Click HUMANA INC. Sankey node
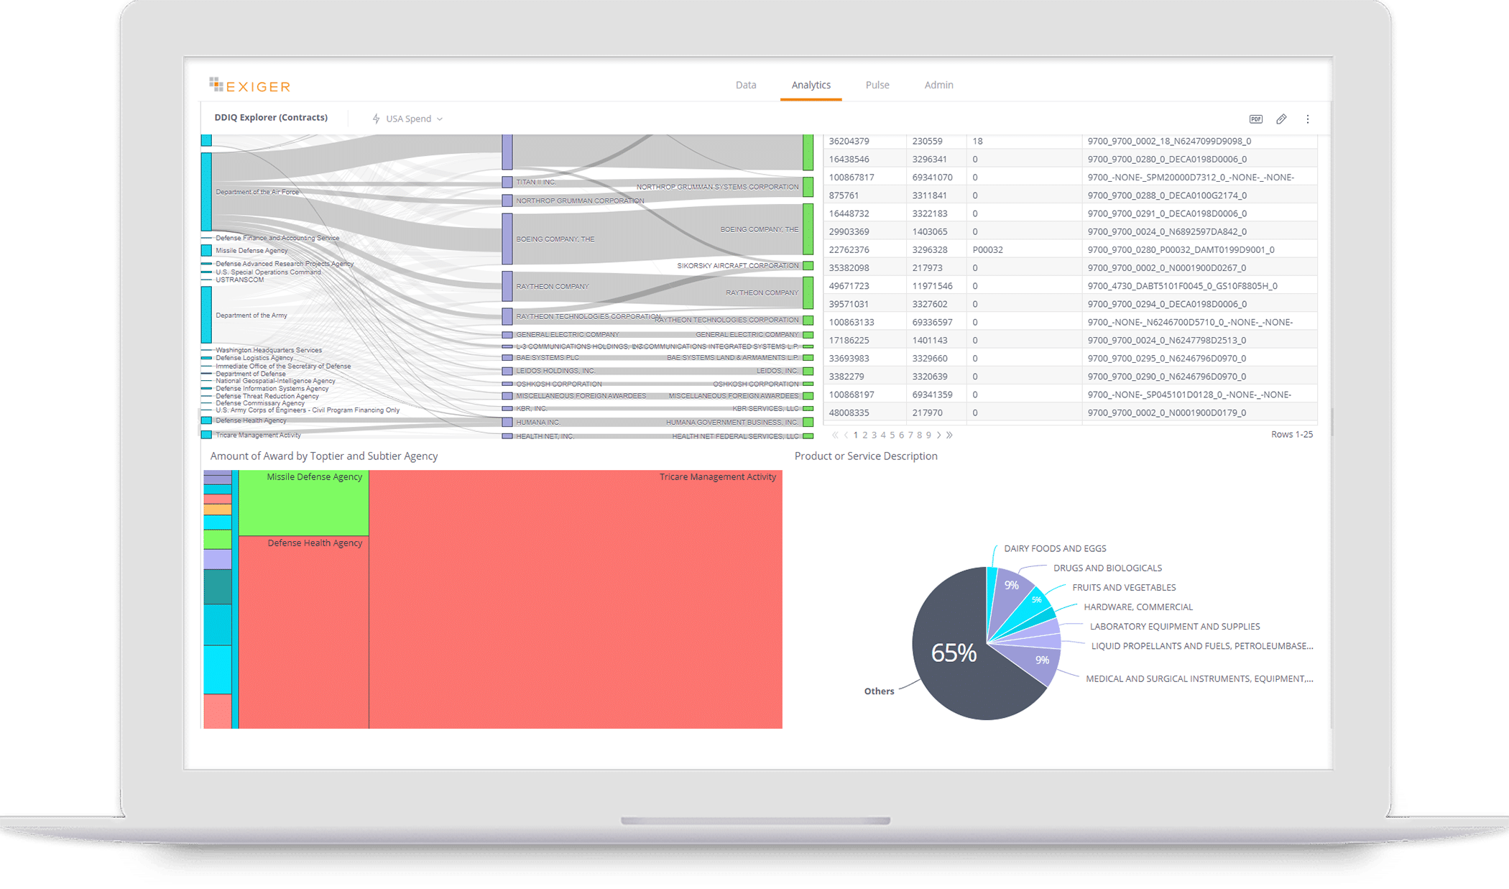Viewport: 1509px width, 889px height. pos(507,422)
